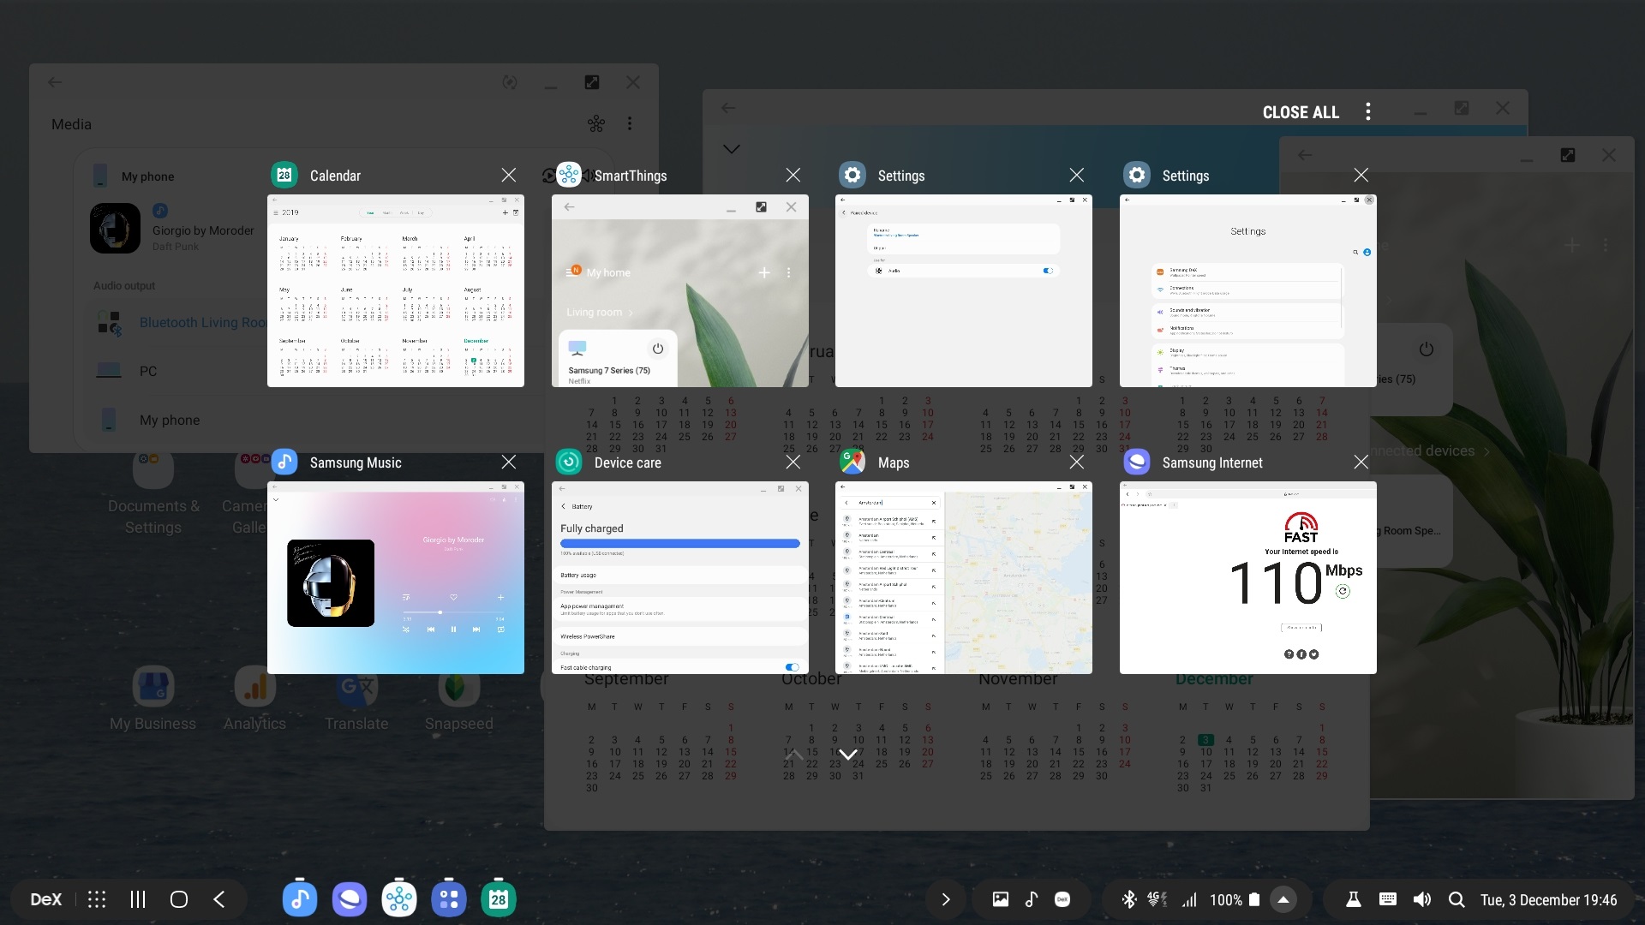Open the Samsung Music taskbar icon
This screenshot has width=1645, height=925.
tap(299, 899)
